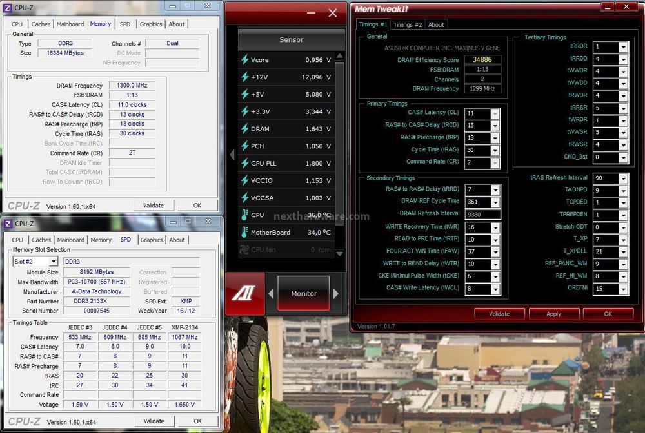This screenshot has width=645, height=433.
Task: Switch to Caches tab in Memory window
Action: coord(41,24)
